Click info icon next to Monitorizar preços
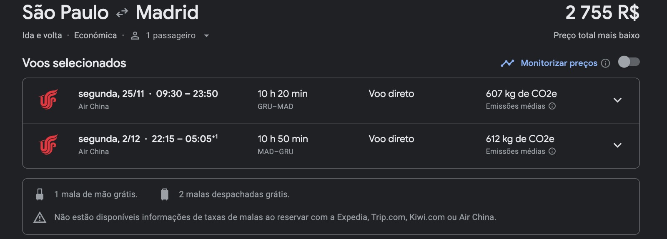 [606, 63]
